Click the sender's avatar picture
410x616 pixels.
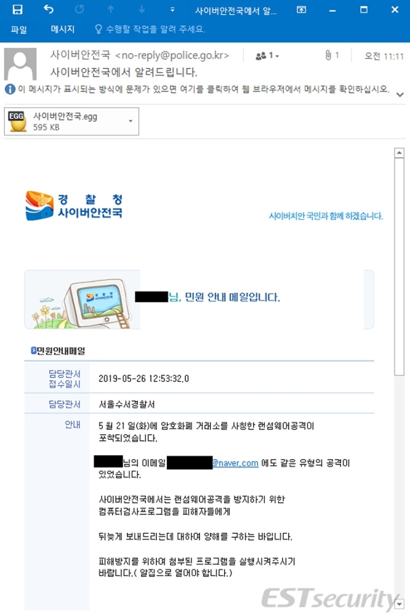point(20,65)
